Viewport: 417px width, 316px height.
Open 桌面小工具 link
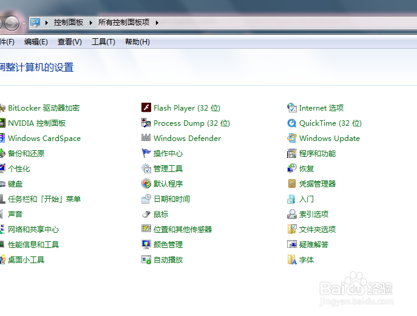tap(26, 259)
